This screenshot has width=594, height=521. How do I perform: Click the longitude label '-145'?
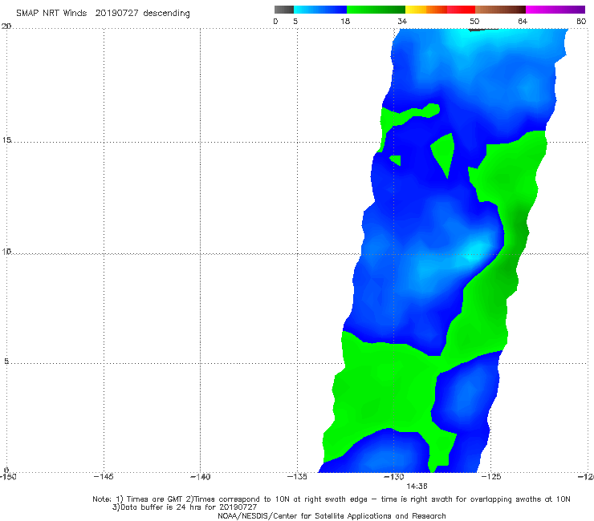[104, 477]
